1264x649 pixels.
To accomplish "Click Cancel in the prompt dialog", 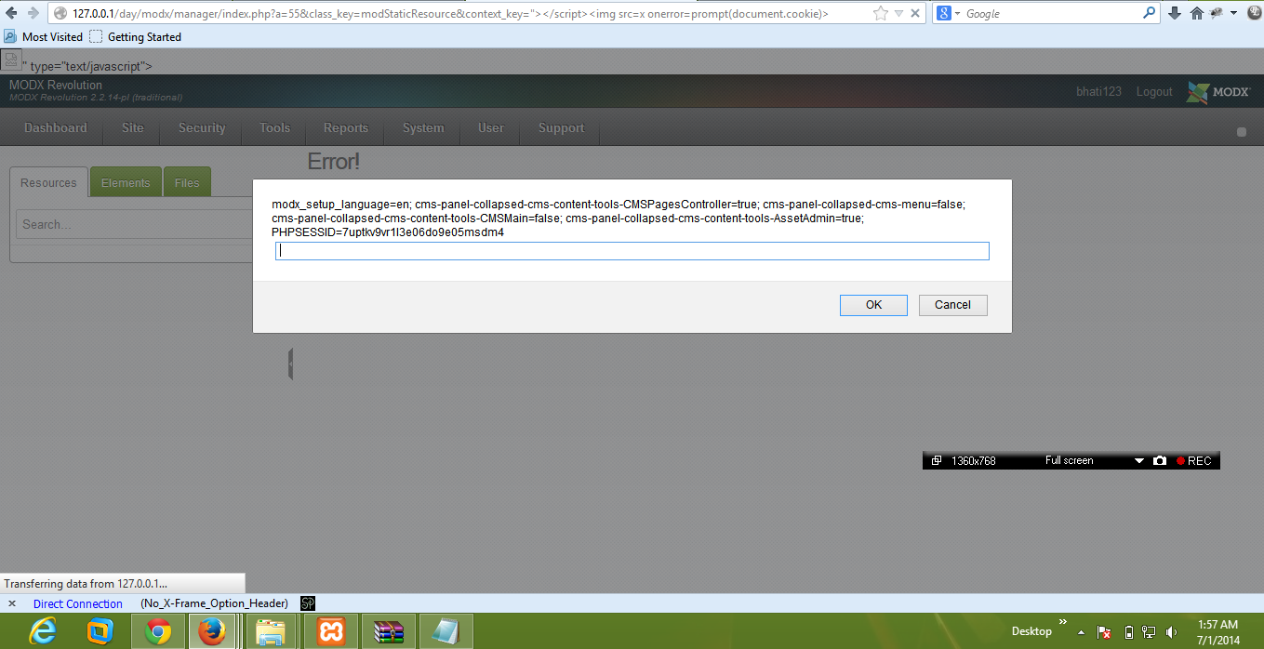I will coord(952,305).
